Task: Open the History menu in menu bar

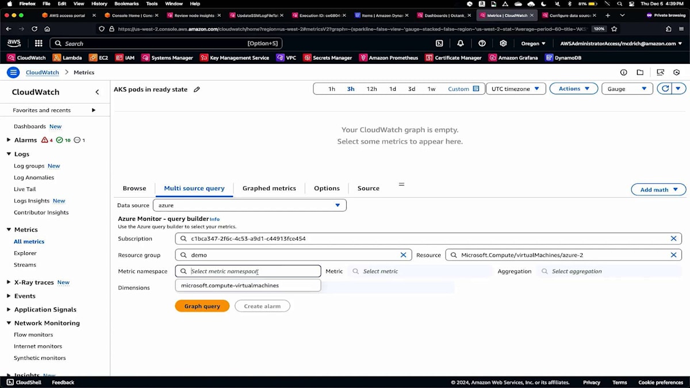Action: click(99, 3)
